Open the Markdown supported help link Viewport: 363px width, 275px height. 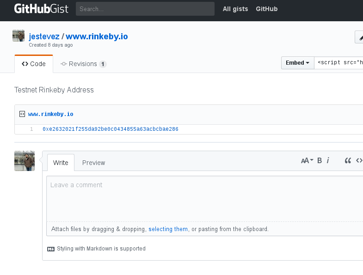[101, 249]
